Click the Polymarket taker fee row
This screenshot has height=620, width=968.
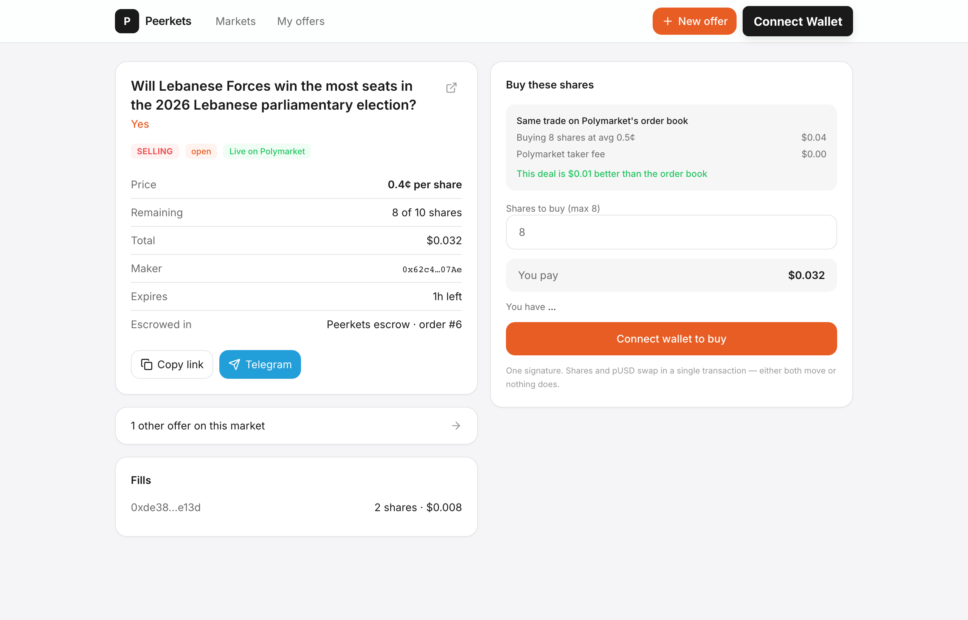671,154
